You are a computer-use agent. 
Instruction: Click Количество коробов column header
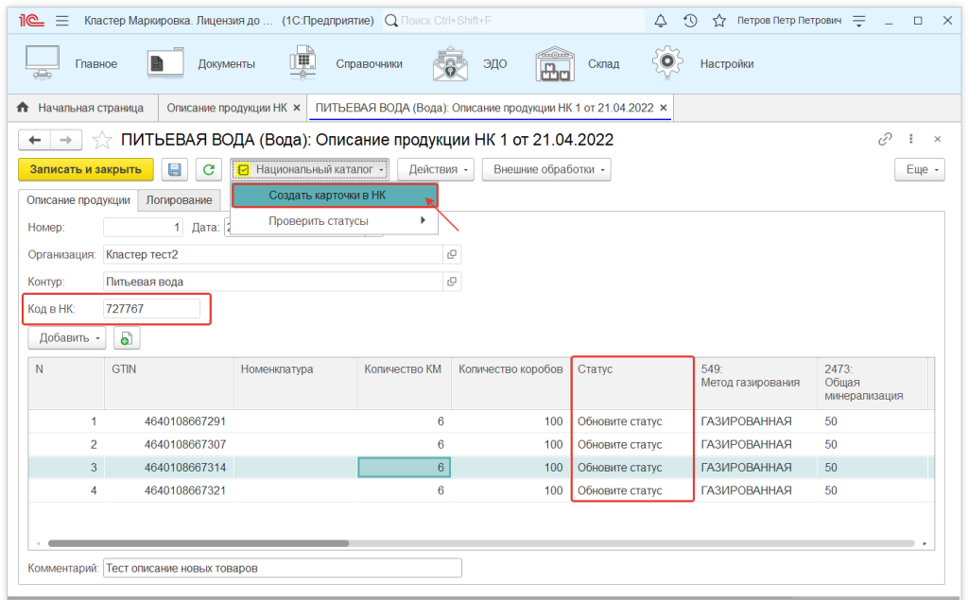point(511,383)
